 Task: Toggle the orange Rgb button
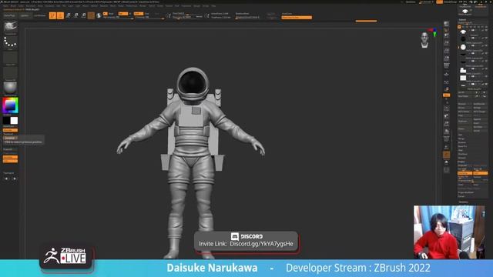[x=123, y=14]
